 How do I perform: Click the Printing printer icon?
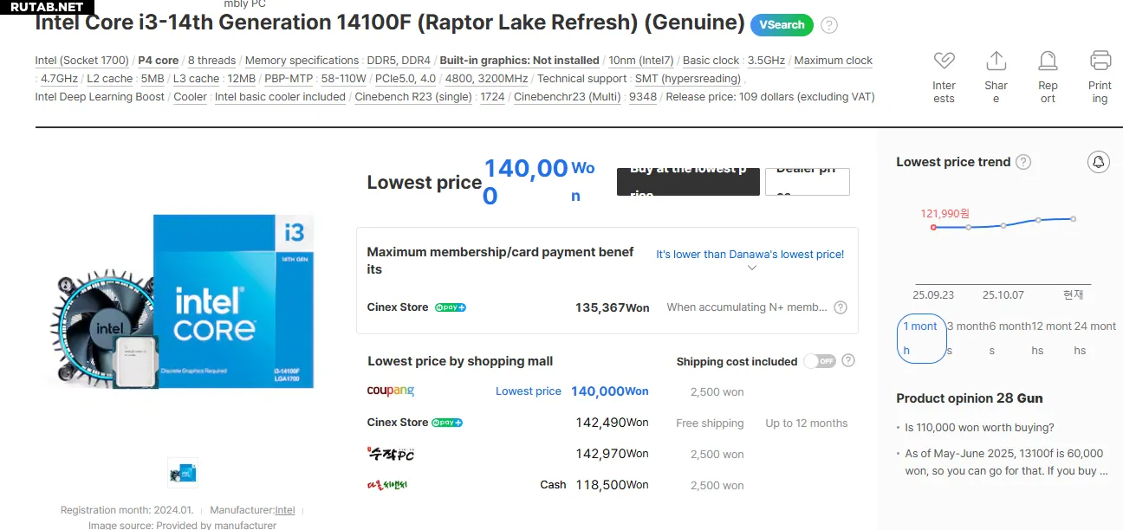coord(1100,61)
